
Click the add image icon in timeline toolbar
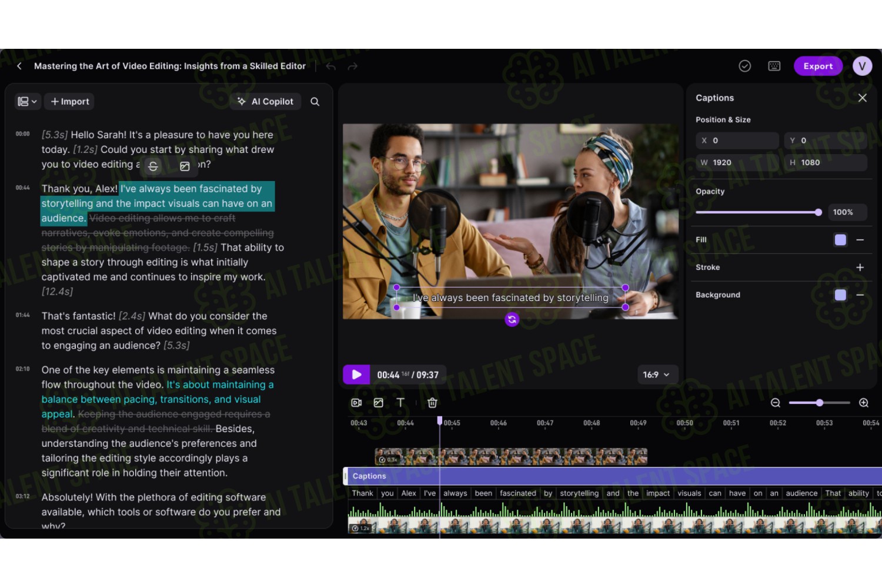(379, 403)
